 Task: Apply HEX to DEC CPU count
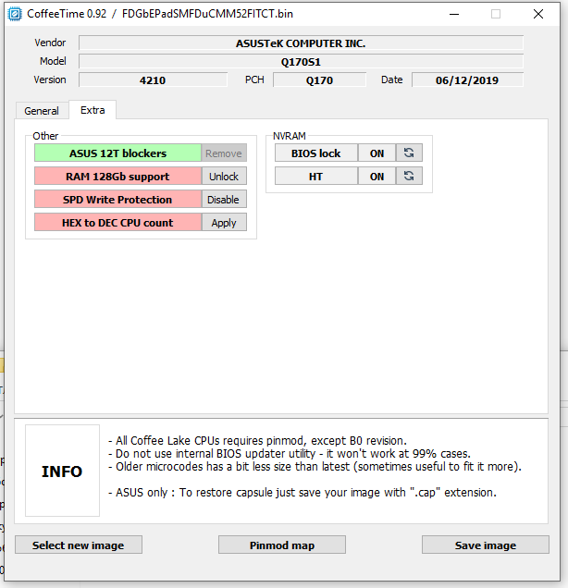224,223
